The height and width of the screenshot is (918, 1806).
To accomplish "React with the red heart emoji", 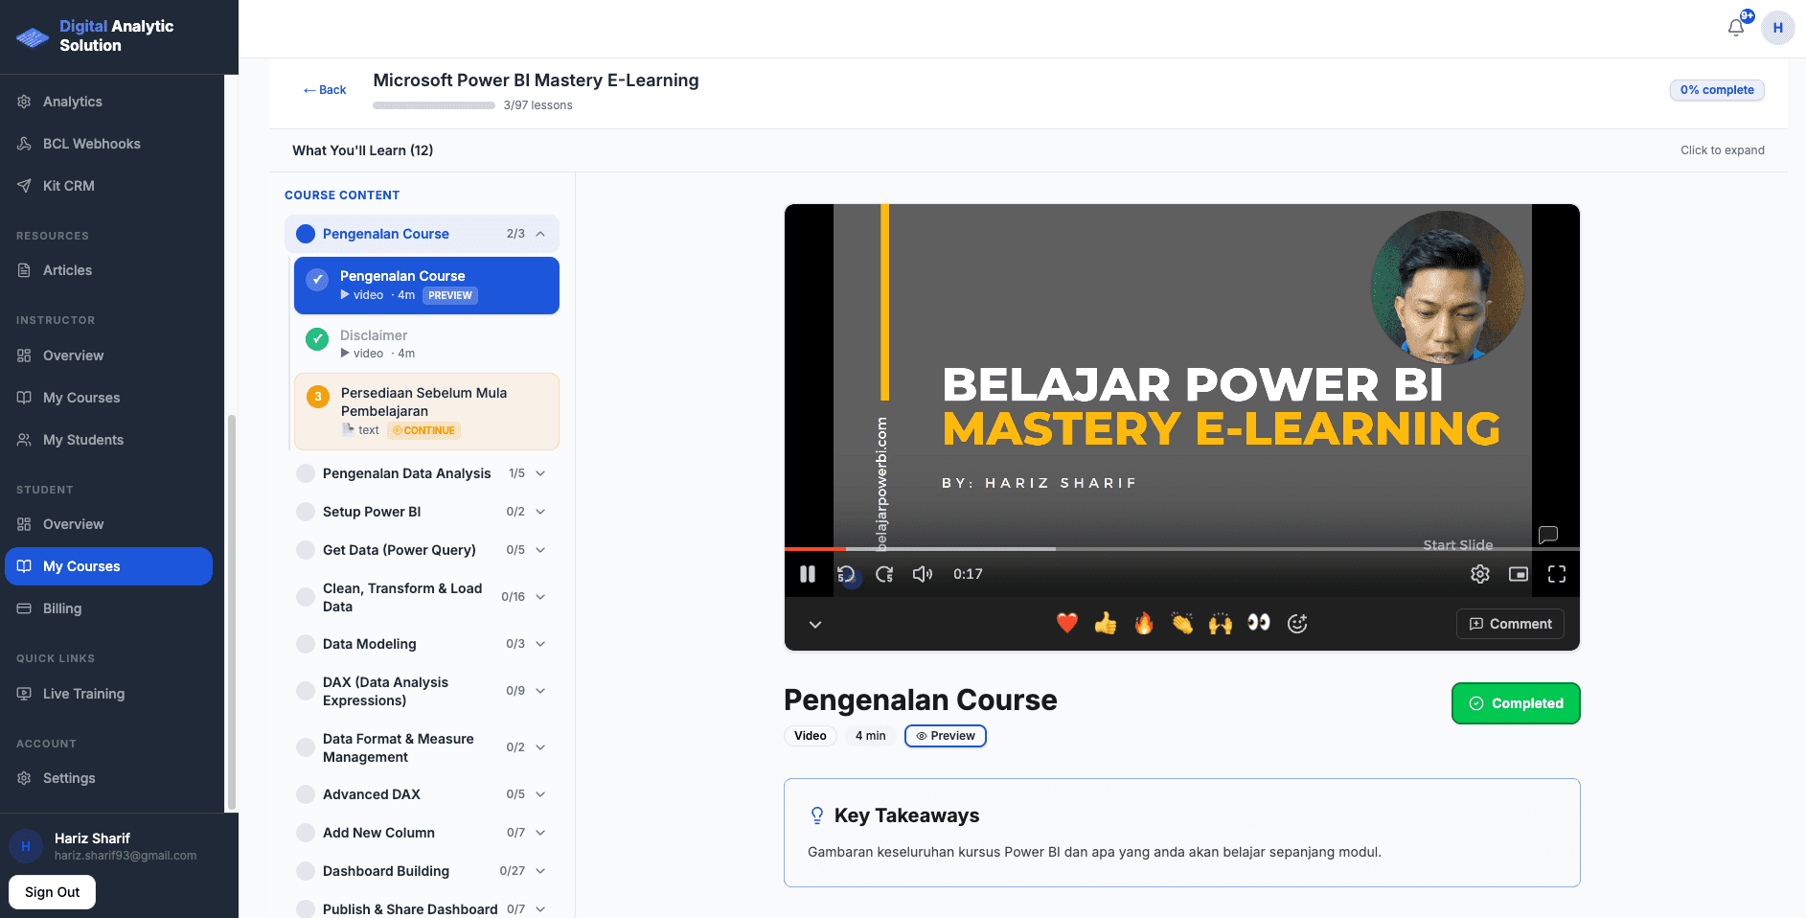I will coord(1067,624).
